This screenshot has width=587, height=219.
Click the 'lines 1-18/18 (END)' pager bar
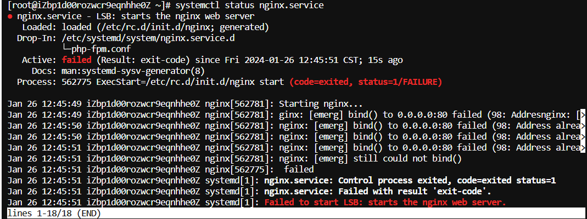pos(53,214)
